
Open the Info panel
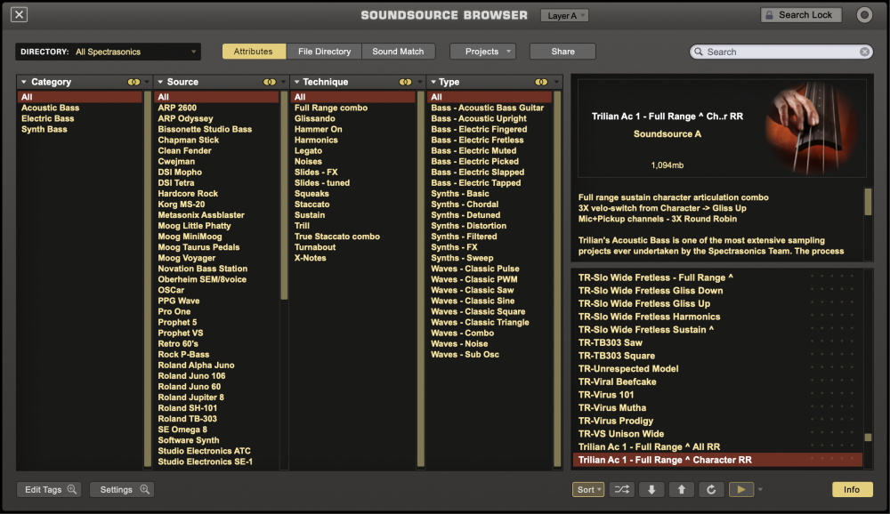pyautogui.click(x=852, y=489)
